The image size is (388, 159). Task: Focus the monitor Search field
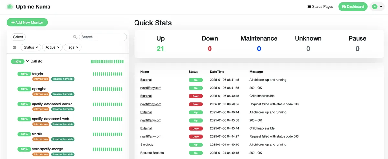pos(103,37)
